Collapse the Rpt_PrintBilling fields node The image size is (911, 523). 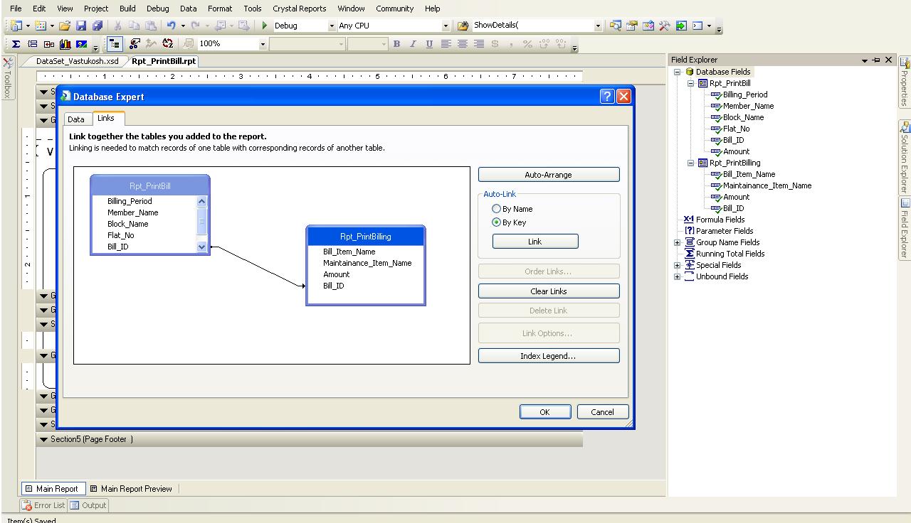click(x=690, y=163)
